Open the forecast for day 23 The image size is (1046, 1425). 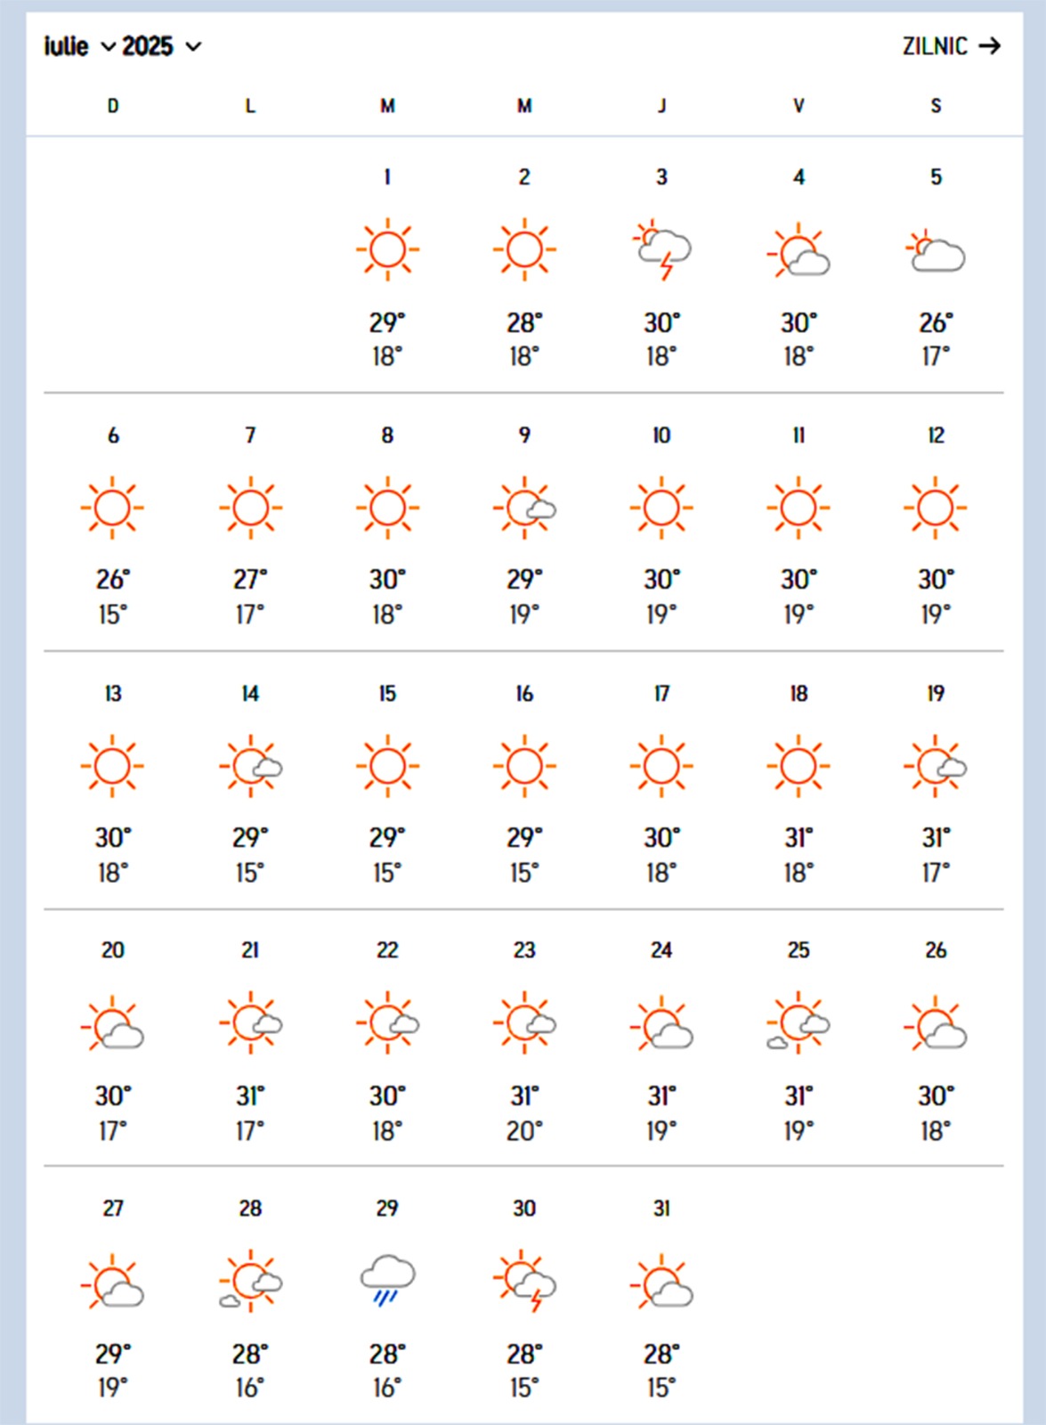coord(524,950)
